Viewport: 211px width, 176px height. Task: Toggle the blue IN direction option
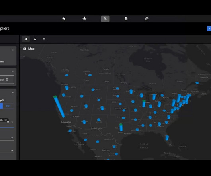(1, 106)
